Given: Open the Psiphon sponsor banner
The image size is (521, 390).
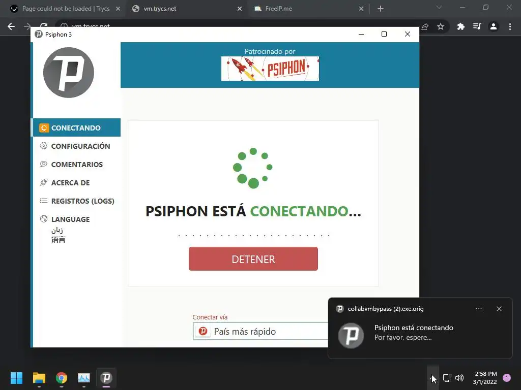Looking at the screenshot, I should (x=270, y=69).
